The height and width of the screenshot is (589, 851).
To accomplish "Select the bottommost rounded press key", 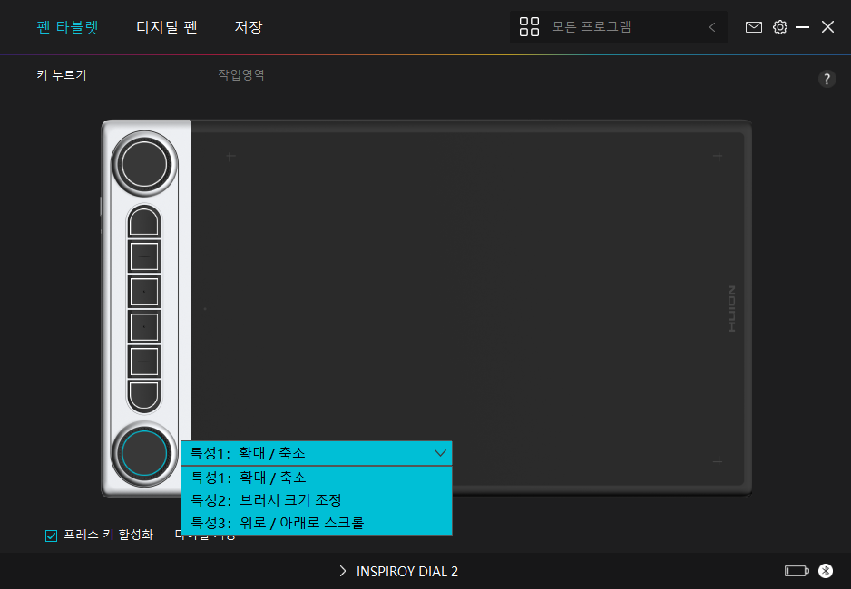I will 144,395.
